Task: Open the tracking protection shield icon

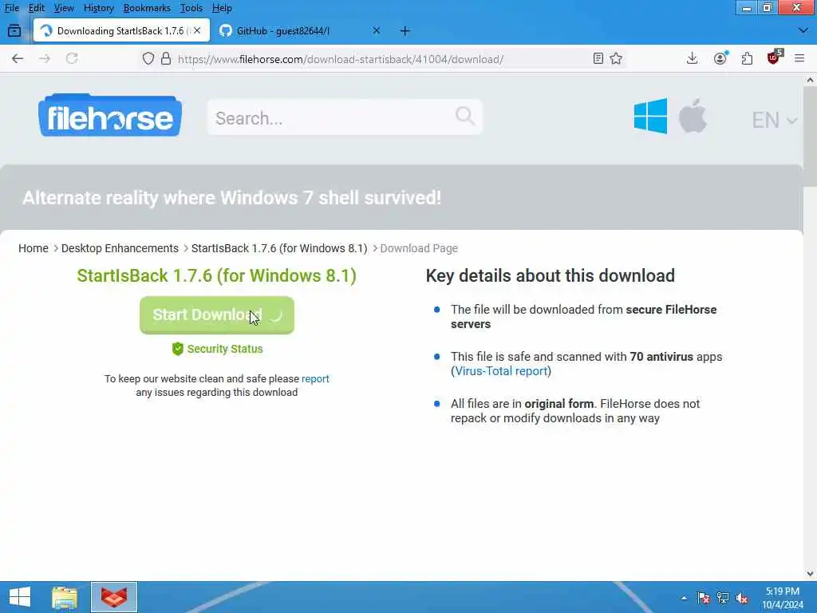Action: coord(148,58)
